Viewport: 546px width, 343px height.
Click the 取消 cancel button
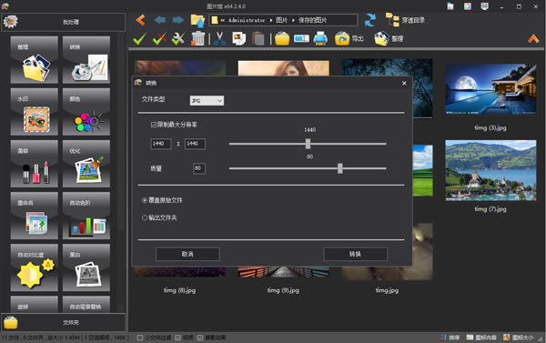point(187,254)
